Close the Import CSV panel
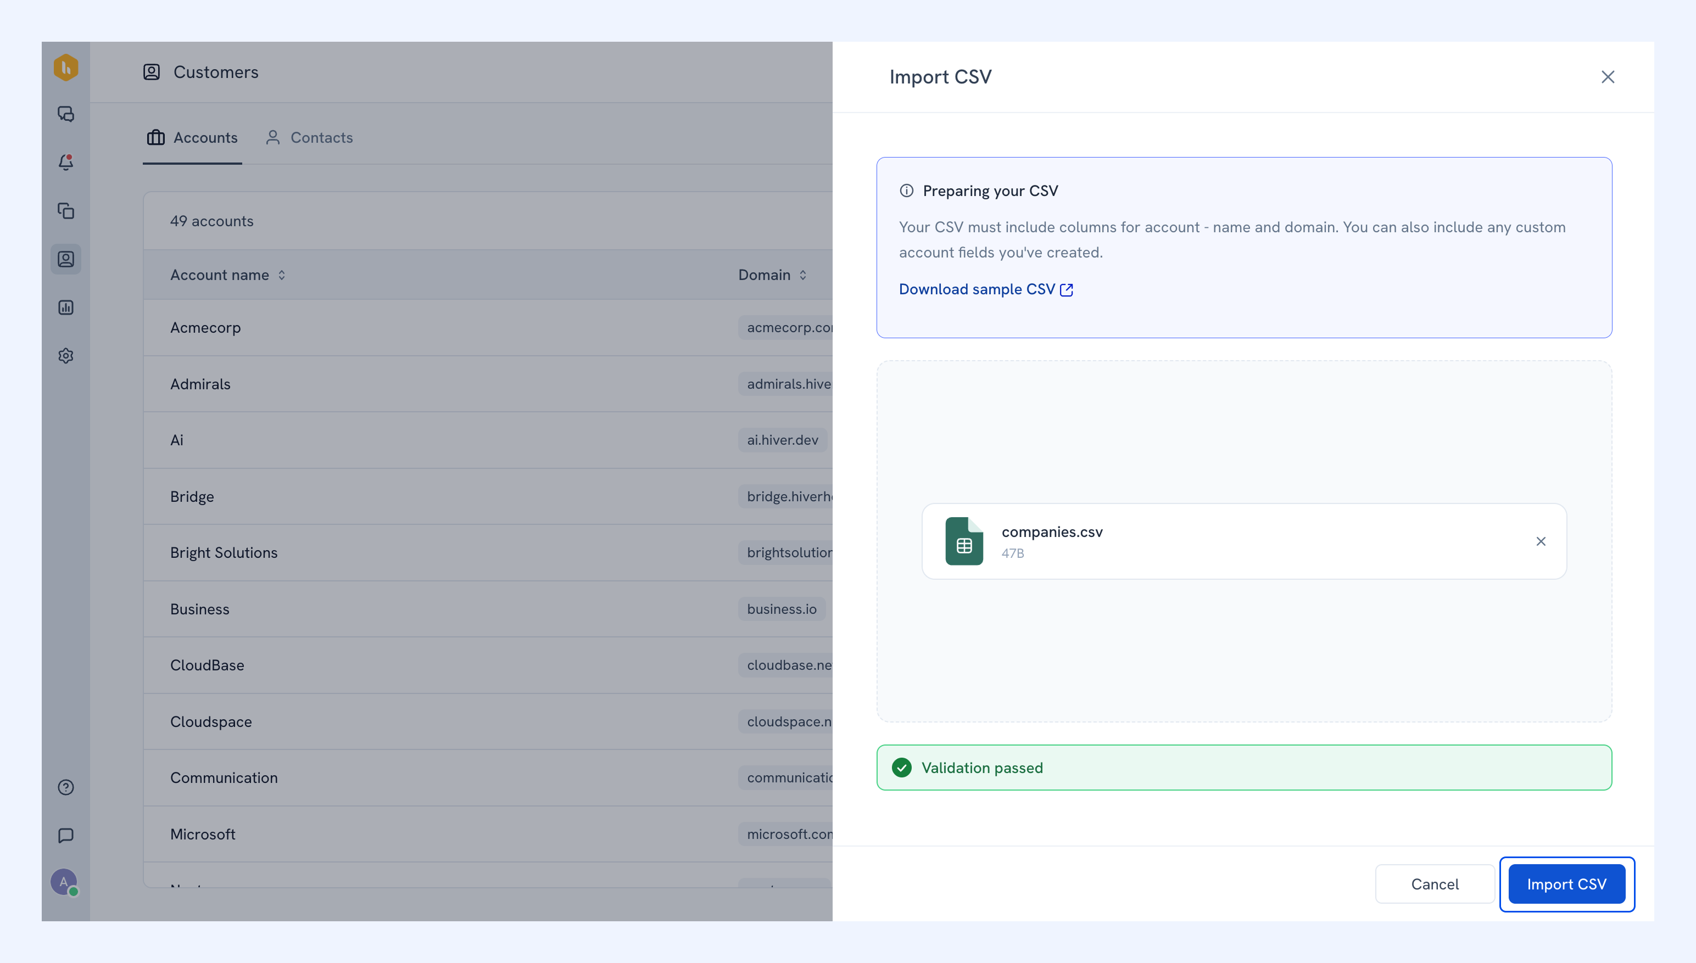This screenshot has height=963, width=1696. (1608, 77)
